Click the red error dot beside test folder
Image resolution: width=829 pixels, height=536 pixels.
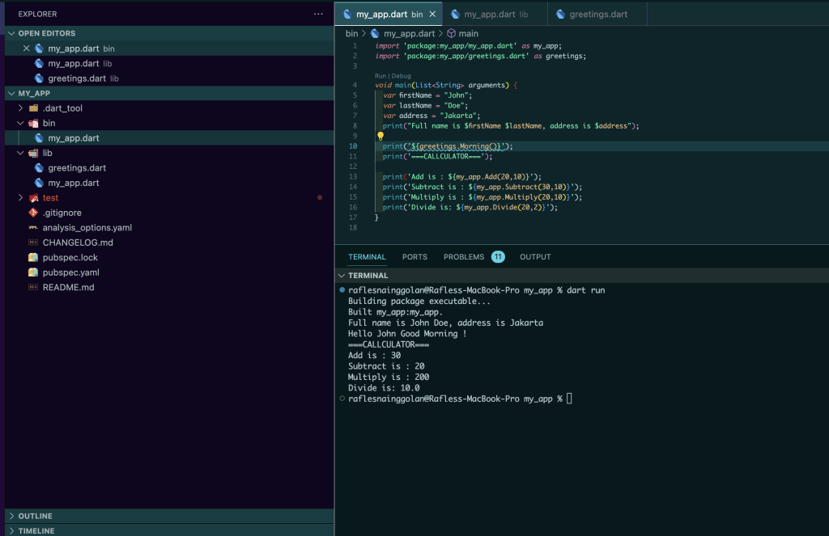pyautogui.click(x=319, y=197)
